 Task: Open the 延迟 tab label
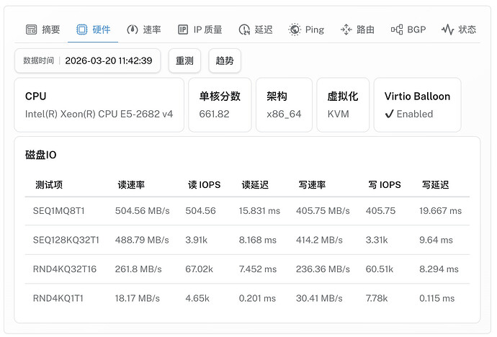[264, 30]
